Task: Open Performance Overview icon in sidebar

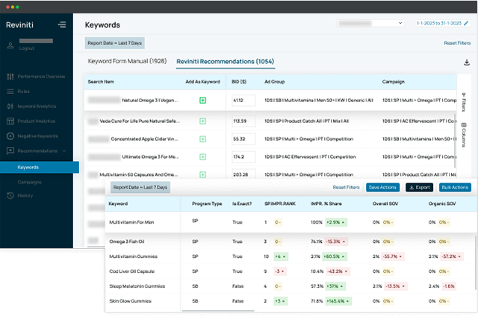Action: click(x=10, y=77)
